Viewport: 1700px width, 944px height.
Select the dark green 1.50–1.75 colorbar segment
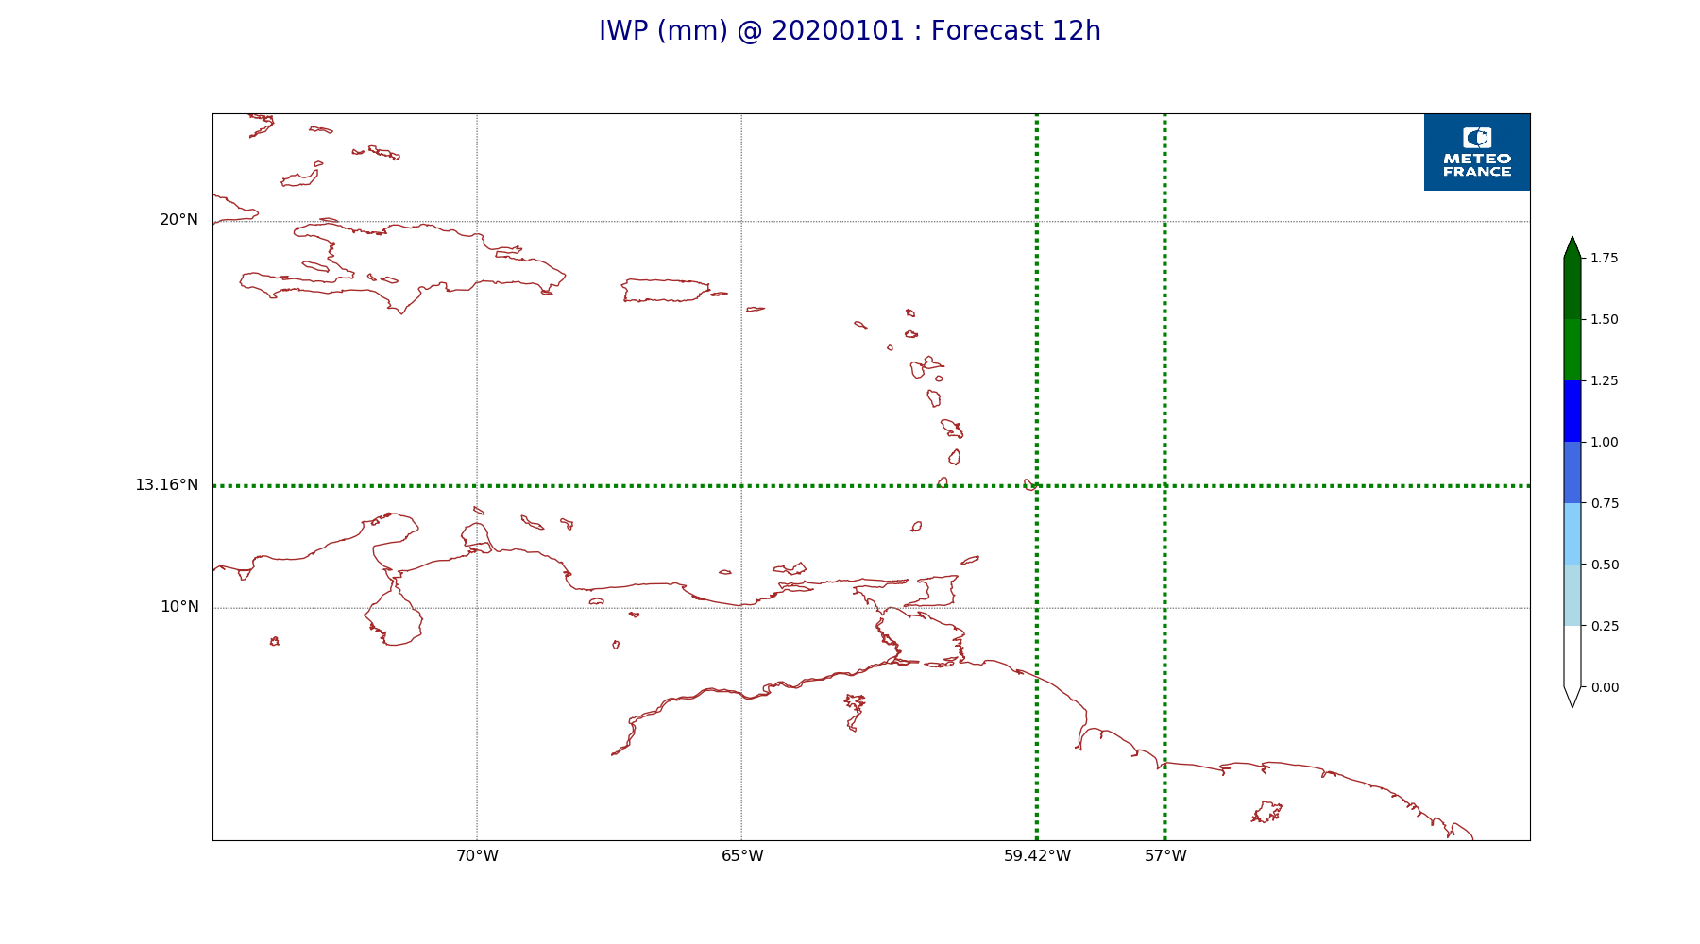pyautogui.click(x=1572, y=288)
